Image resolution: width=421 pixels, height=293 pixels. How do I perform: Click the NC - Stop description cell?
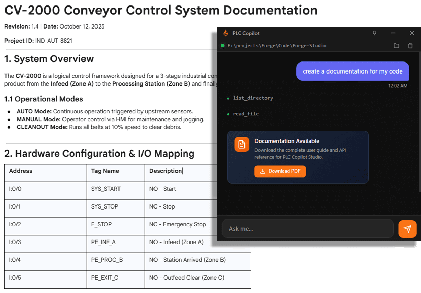tap(181, 209)
